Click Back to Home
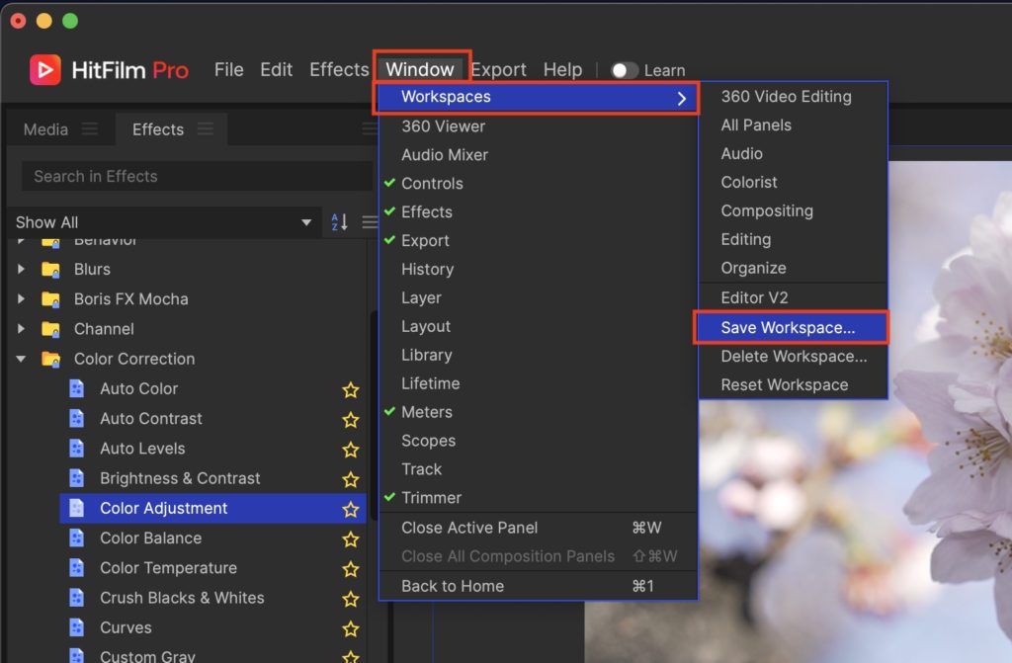 coord(539,586)
